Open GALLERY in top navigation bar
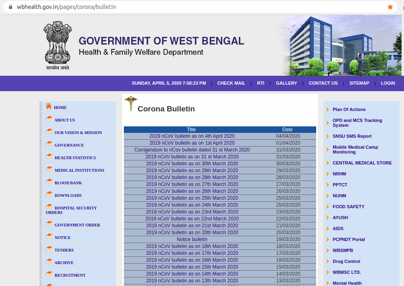This screenshot has height=286, width=404. pyautogui.click(x=287, y=83)
